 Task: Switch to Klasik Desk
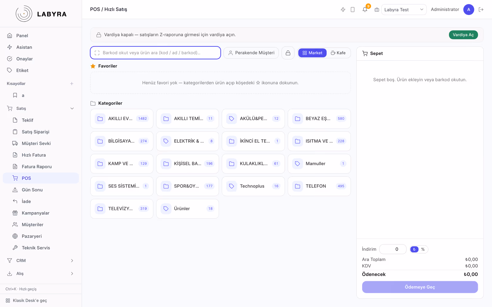coord(41,301)
